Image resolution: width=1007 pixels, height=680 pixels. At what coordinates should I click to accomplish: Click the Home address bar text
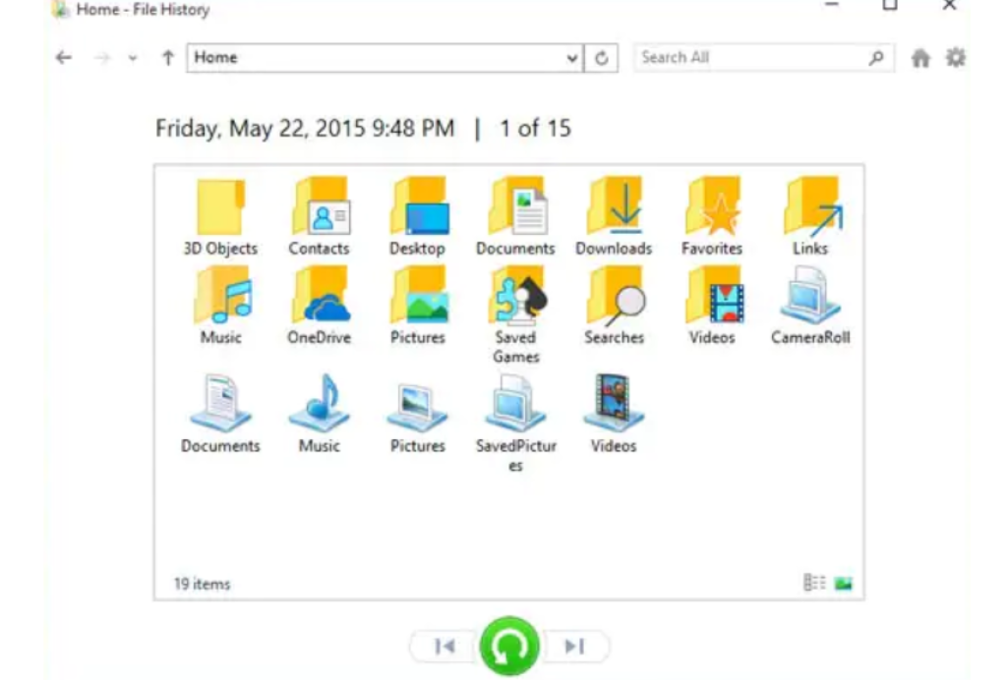point(215,58)
